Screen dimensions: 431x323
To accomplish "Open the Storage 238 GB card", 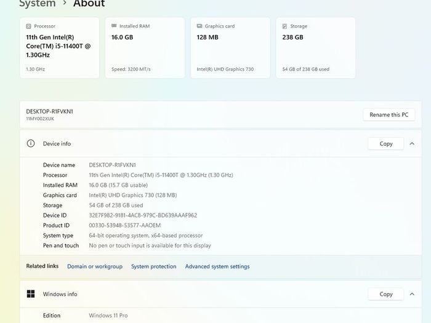I will [315, 48].
